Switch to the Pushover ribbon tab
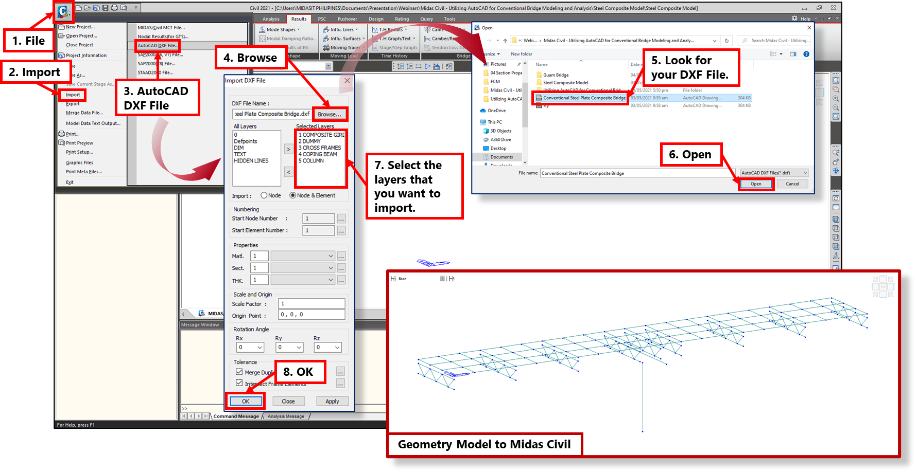The image size is (917, 473). click(x=347, y=19)
